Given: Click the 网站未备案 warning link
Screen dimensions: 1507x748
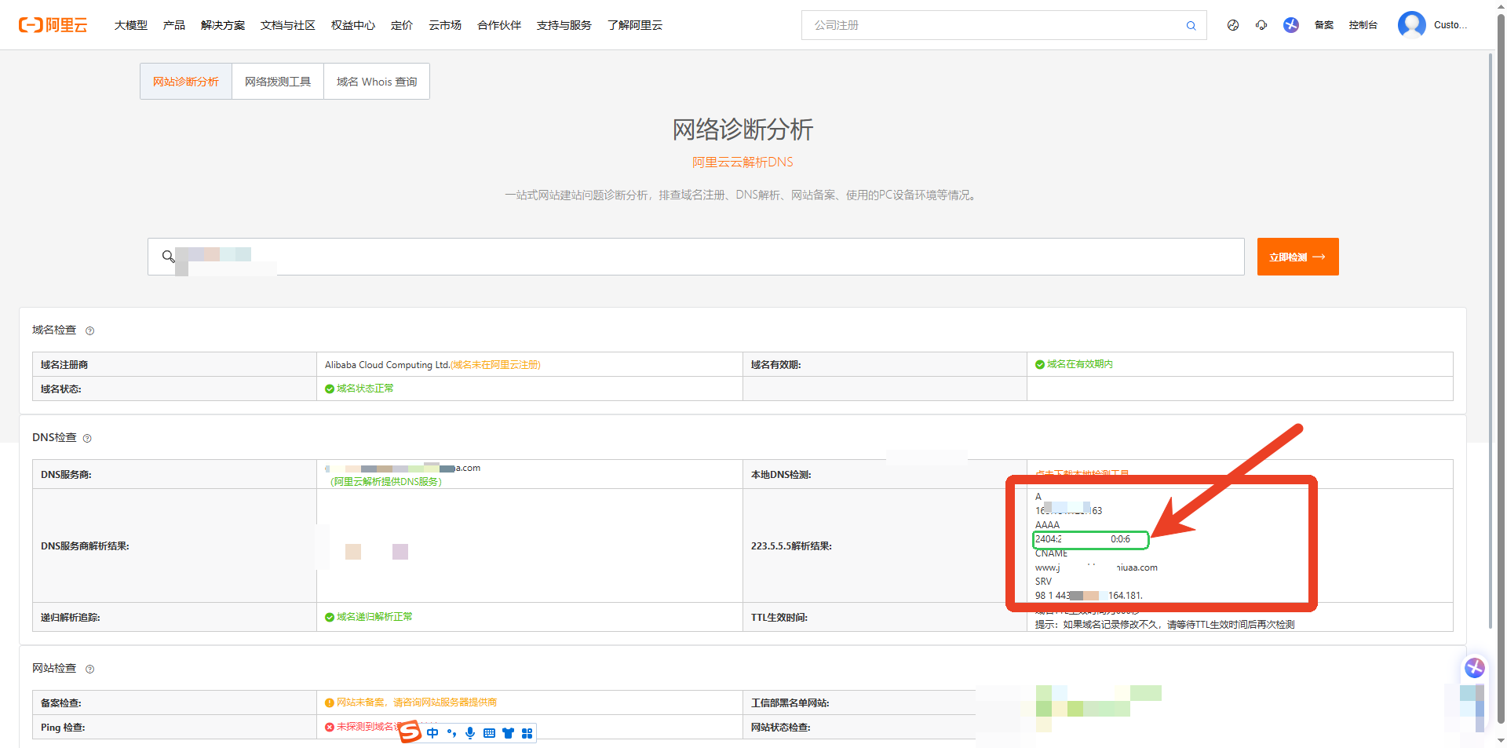Looking at the screenshot, I should click(416, 702).
